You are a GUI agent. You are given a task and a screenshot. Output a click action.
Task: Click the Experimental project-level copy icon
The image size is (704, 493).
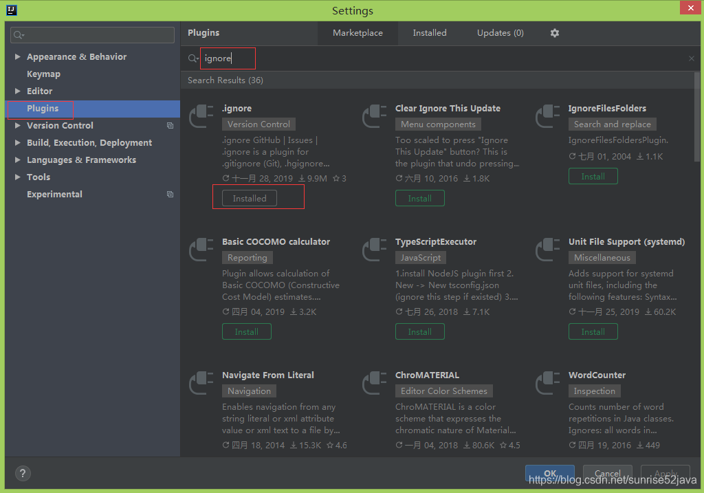click(170, 194)
